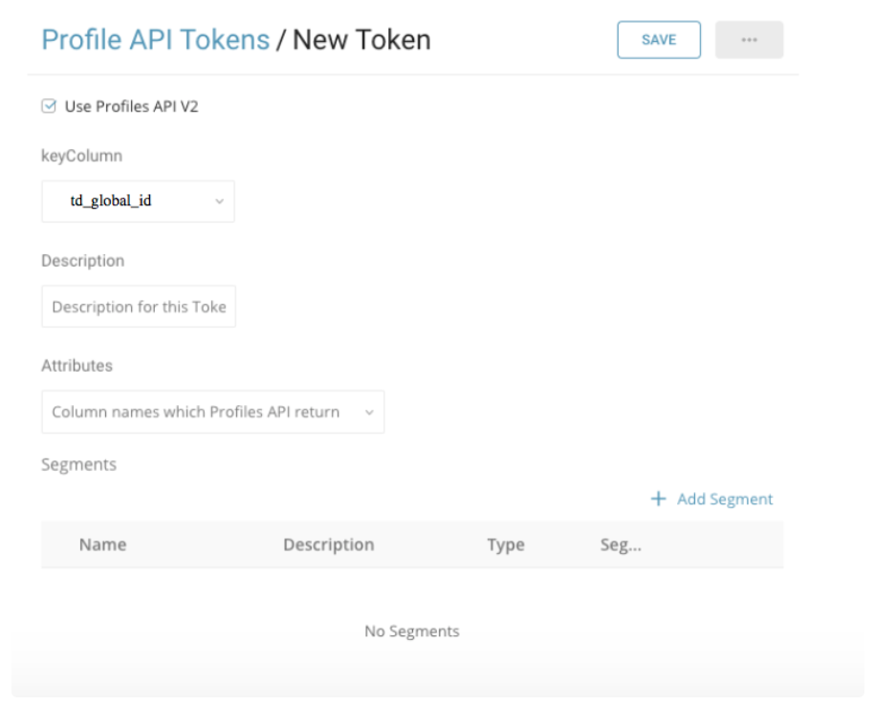Click the Description column header in table
The width and height of the screenshot is (874, 705).
[328, 545]
